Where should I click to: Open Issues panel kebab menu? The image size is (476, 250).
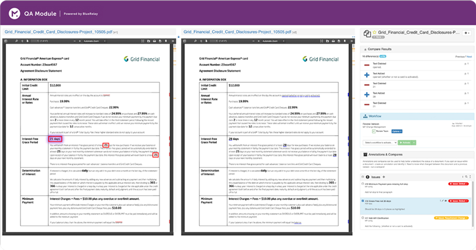[470, 177]
